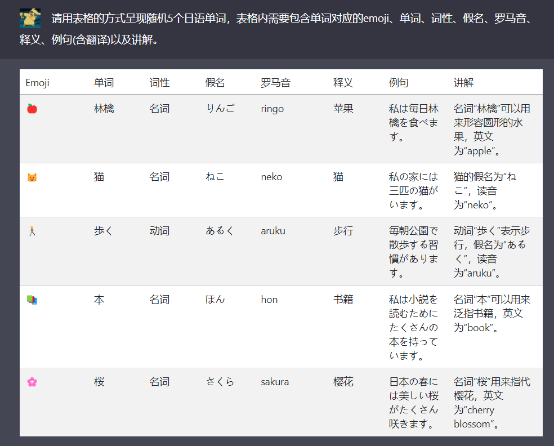Click the explanation 猫的假名为"ねこ"

485,191
